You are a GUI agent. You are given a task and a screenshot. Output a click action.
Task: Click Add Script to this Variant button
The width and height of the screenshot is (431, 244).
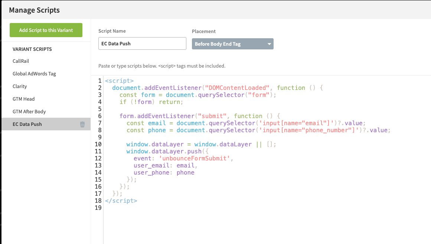[x=46, y=30]
